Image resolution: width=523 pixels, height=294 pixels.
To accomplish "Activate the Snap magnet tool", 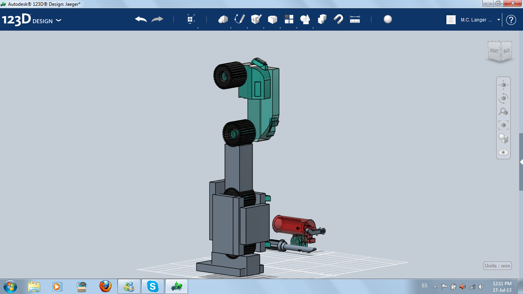I will (338, 19).
